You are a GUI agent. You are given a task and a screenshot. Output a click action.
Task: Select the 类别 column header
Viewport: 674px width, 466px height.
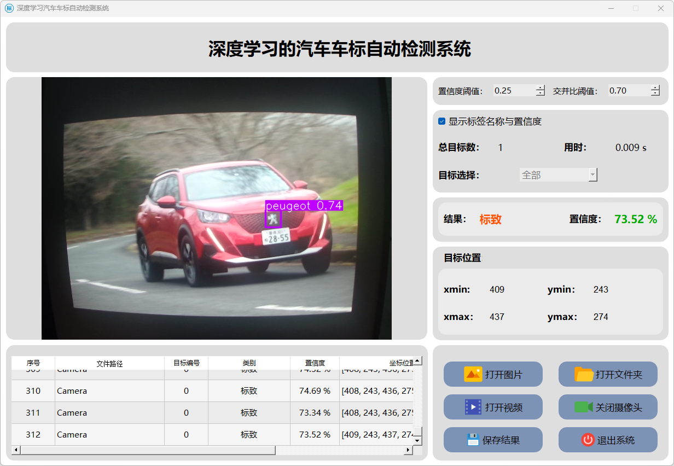(x=249, y=363)
